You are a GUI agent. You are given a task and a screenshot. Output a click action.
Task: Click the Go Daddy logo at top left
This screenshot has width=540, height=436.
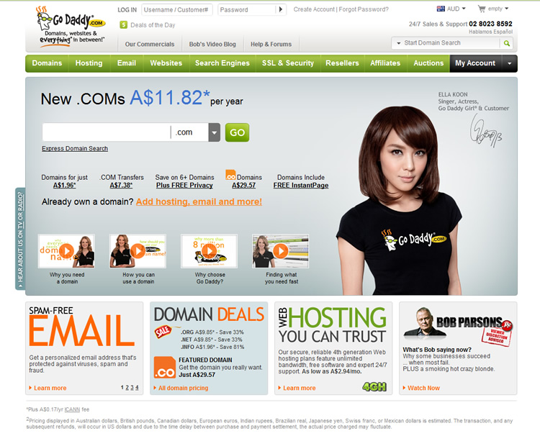tap(71, 27)
